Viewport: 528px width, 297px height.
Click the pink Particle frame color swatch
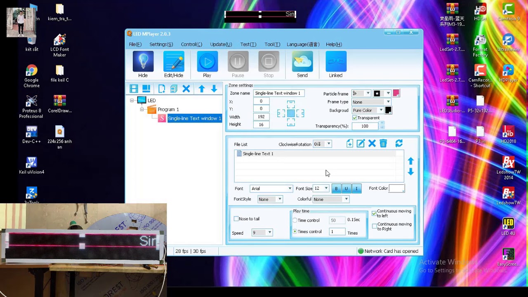point(396,93)
